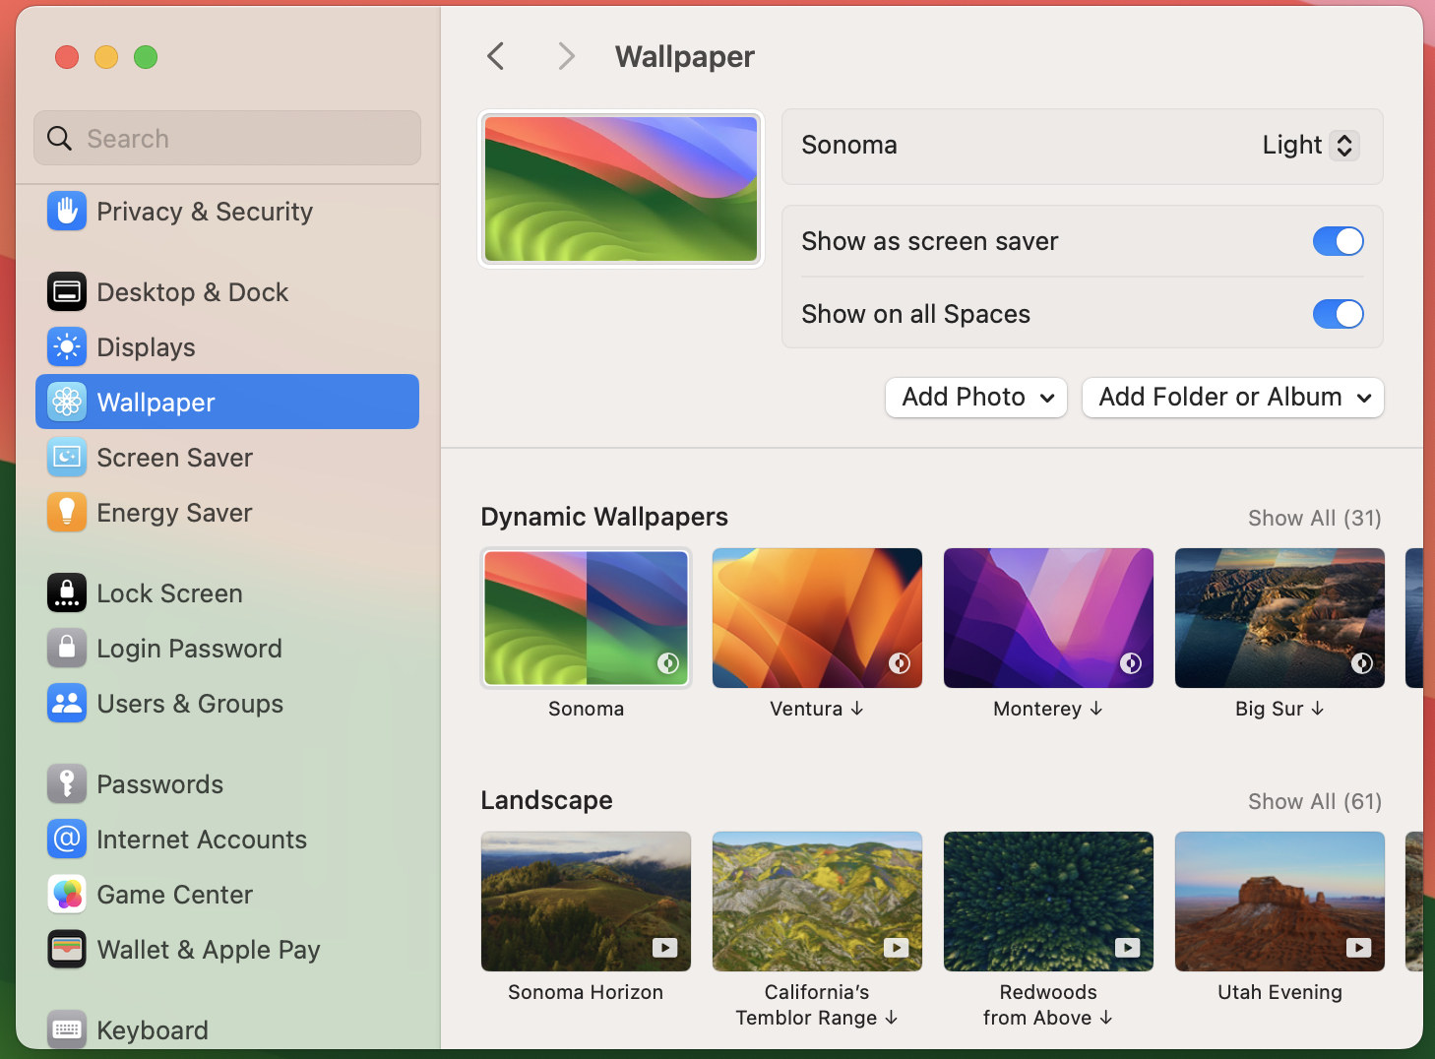Click play badge on Sonoma Horizon thumbnail
Viewport: 1435px width, 1059px height.
(665, 948)
